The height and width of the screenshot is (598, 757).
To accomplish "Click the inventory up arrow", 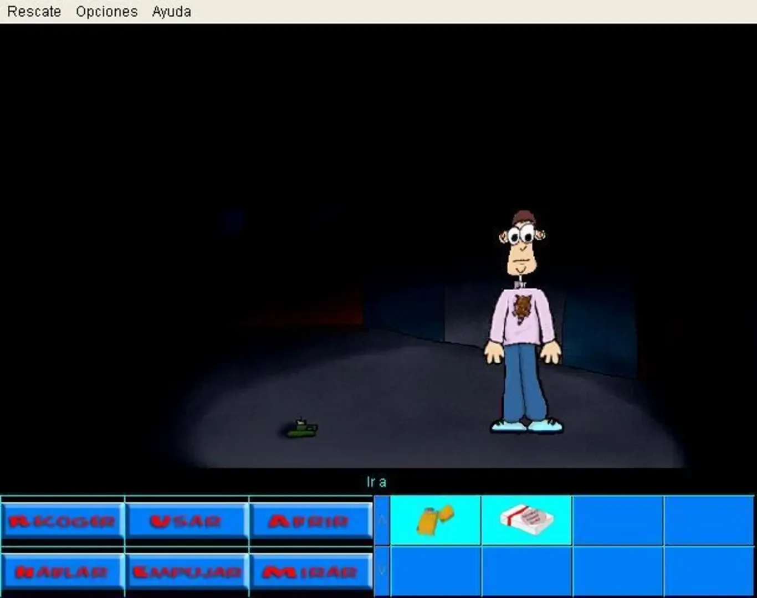I will click(382, 520).
